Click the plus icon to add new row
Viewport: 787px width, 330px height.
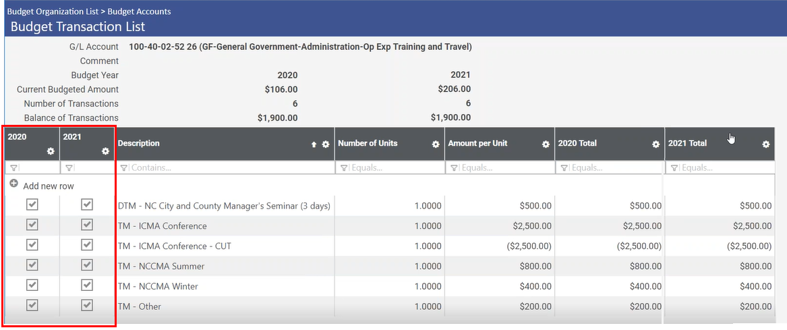[x=13, y=184]
